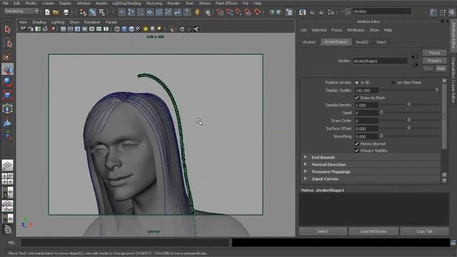Click the MEL command line input
The image size is (457, 257).
(125, 243)
